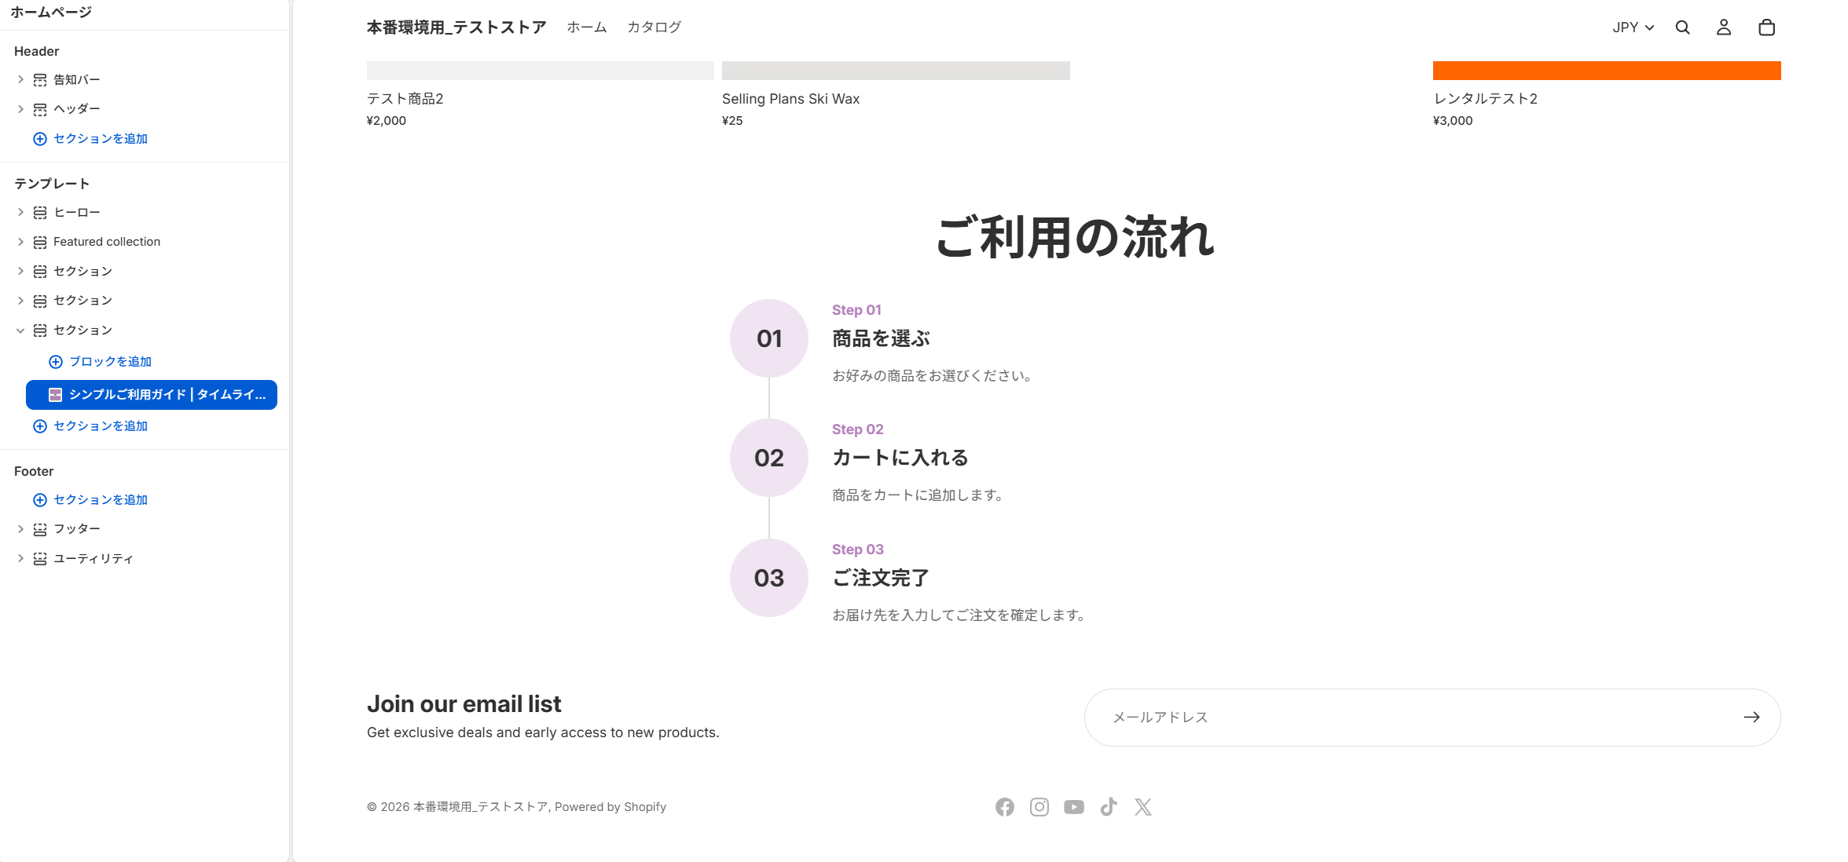Open the shopping cart icon

[x=1766, y=27]
